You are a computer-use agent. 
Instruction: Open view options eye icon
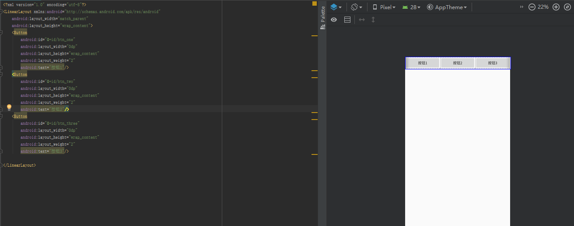(334, 20)
